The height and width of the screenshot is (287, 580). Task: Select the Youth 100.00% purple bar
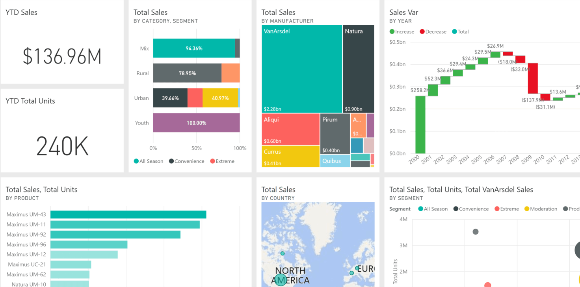pyautogui.click(x=196, y=123)
